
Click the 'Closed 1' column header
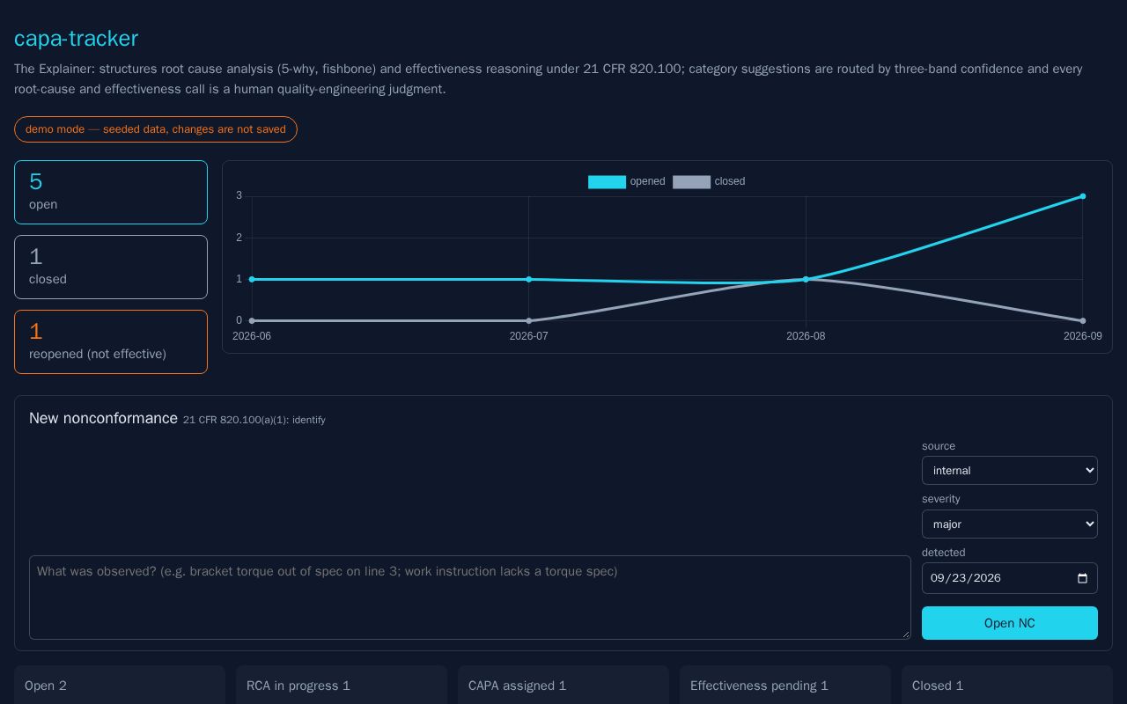pos(938,686)
